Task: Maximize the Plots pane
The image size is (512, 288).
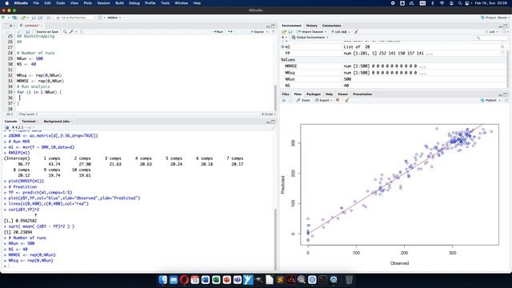Action: [x=506, y=94]
